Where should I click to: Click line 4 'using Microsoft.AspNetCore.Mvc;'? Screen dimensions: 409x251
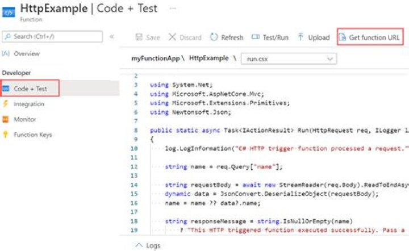207,94
